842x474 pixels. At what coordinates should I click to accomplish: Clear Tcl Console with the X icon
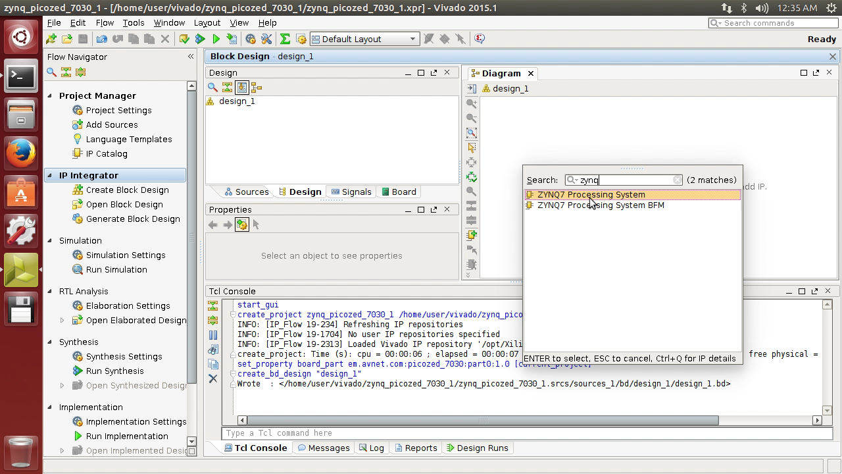tap(213, 378)
